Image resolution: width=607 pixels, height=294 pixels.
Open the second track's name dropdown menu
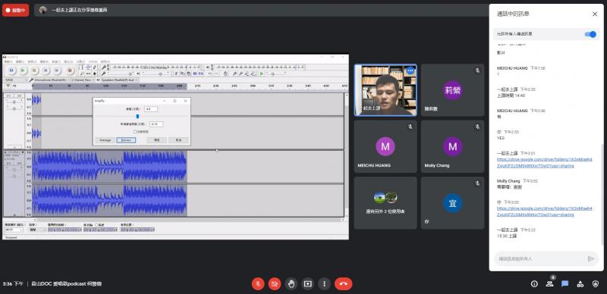(x=14, y=152)
